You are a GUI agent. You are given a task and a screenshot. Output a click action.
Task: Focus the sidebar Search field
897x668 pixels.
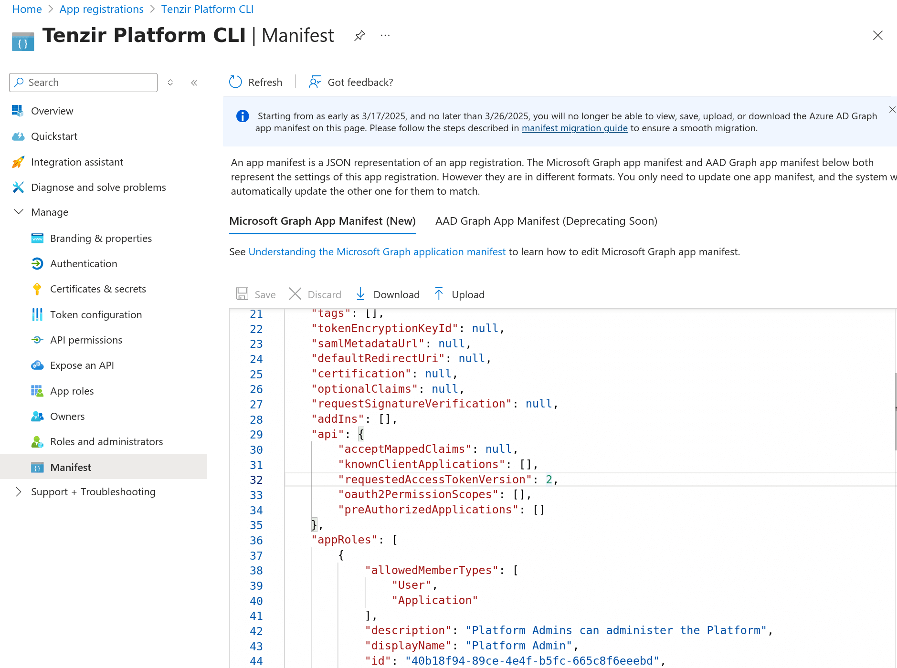pos(88,83)
